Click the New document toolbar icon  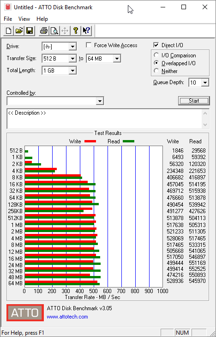coord(9,31)
